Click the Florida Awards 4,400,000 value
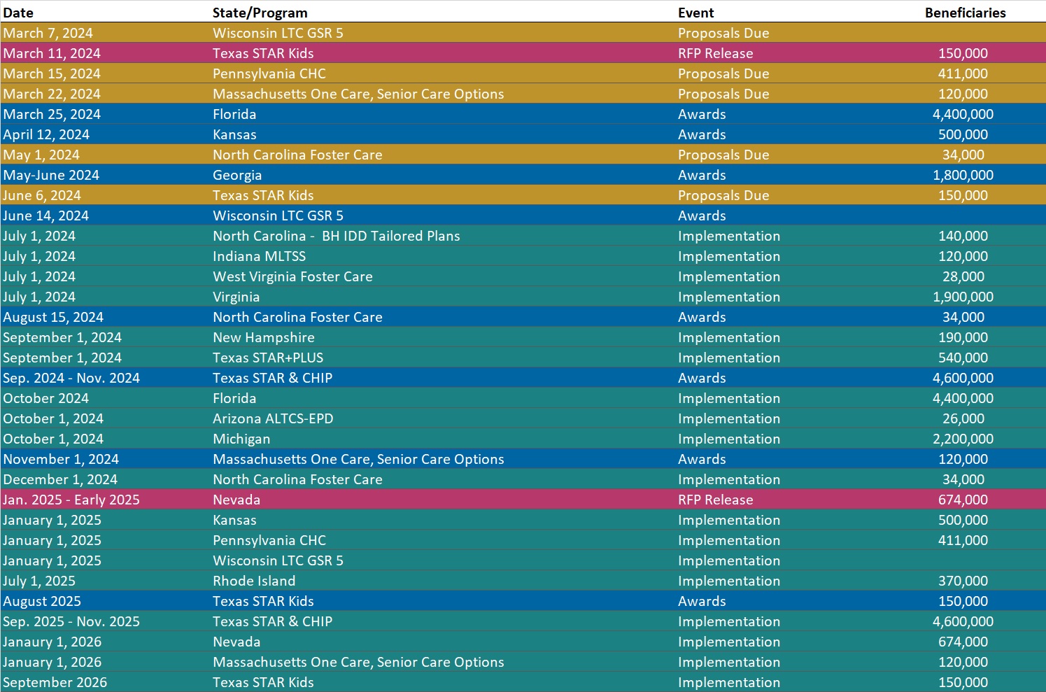The image size is (1046, 692). click(x=963, y=114)
